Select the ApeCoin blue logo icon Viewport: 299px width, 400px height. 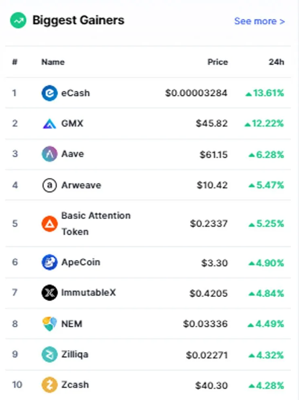click(x=50, y=262)
